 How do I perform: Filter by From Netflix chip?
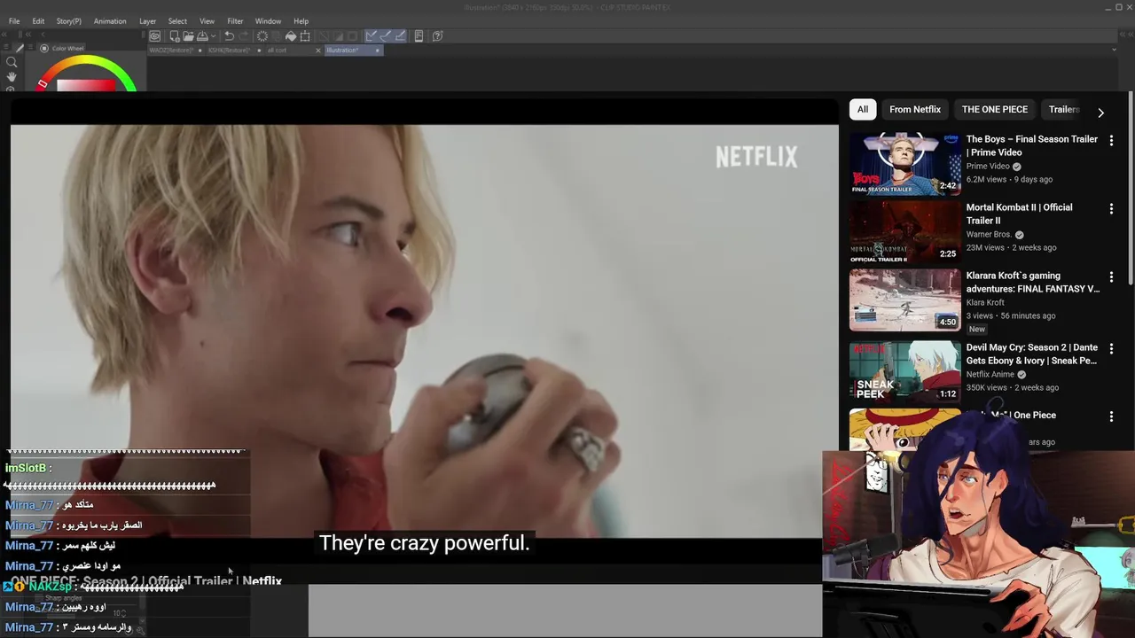coord(915,109)
